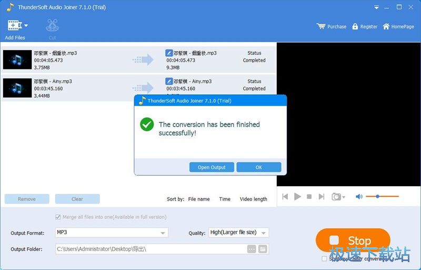Screen dimensions: 421x270
Task: Click the black preview video area
Action: (x=349, y=114)
